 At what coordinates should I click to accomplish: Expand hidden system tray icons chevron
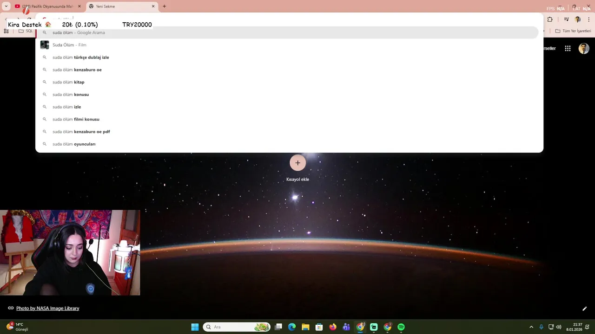pos(531,327)
